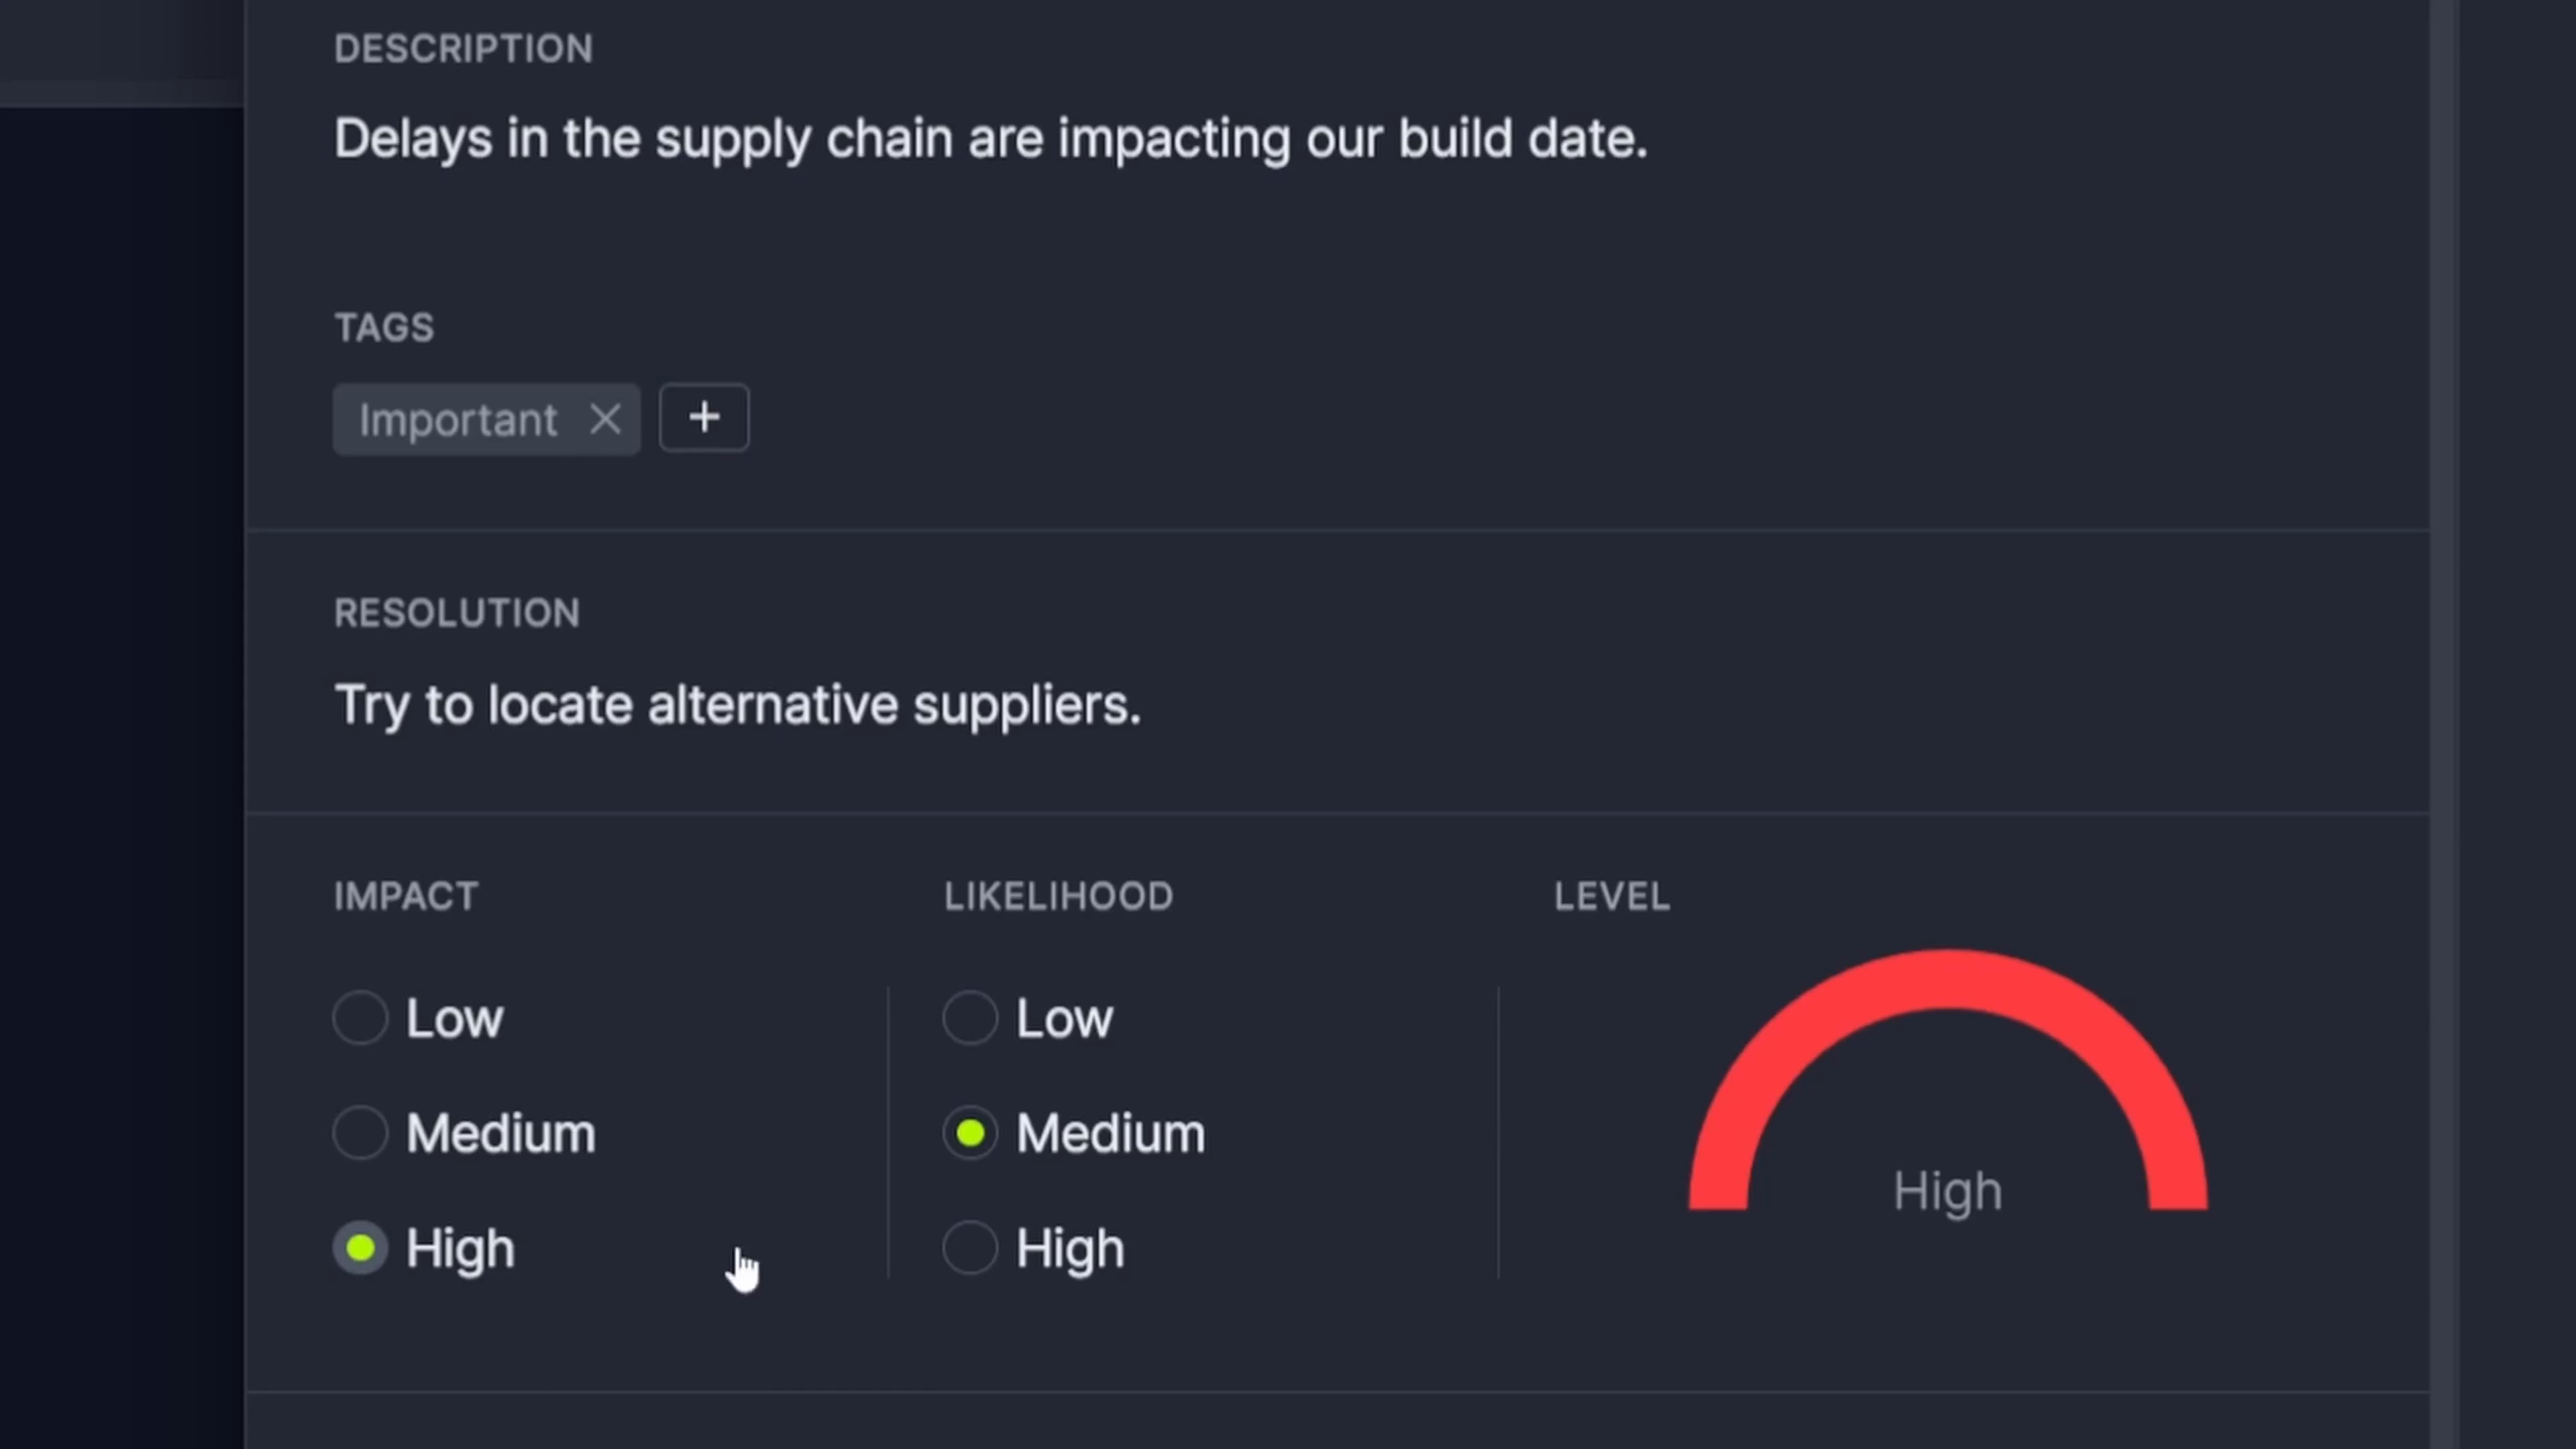Set Likelihood to Low
2576x1449 pixels.
[x=970, y=1018]
